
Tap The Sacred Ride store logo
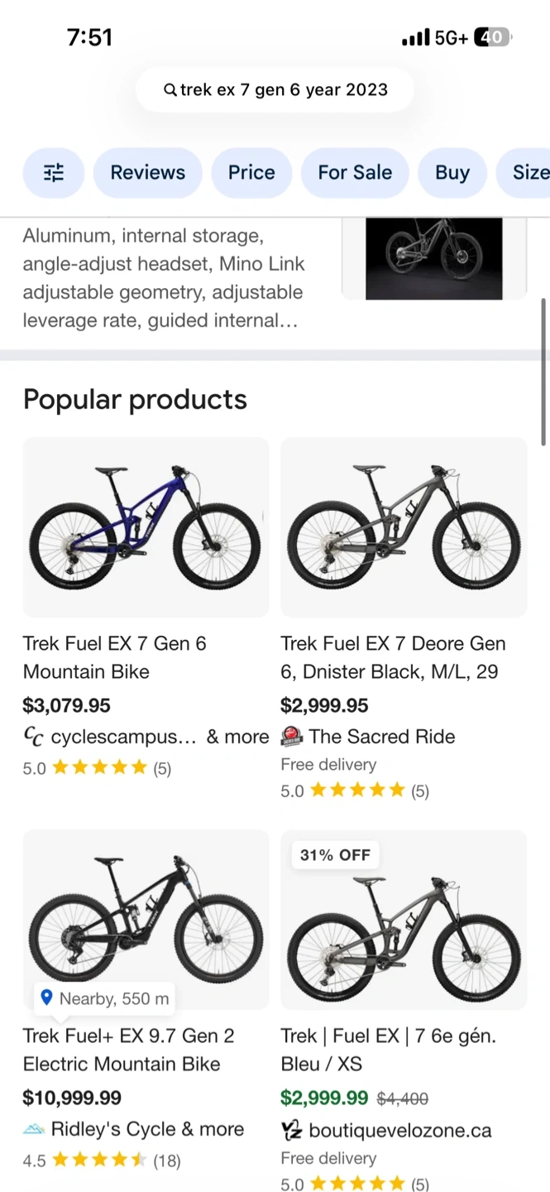[291, 737]
